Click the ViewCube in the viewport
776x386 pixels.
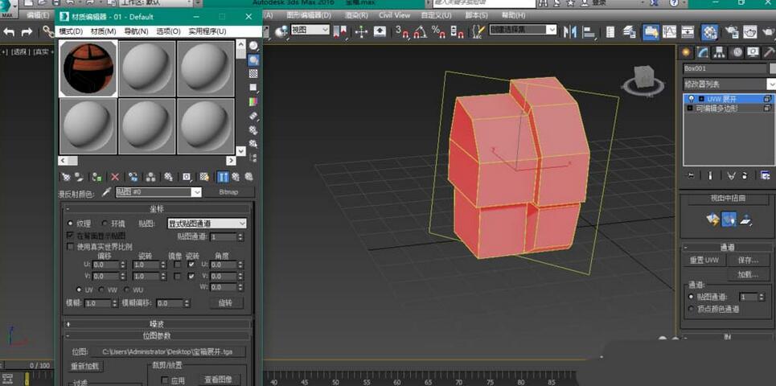point(643,78)
